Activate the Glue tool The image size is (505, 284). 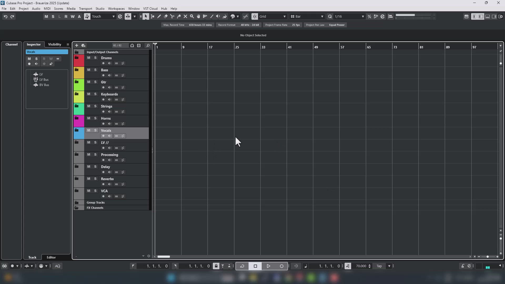[x=179, y=16]
